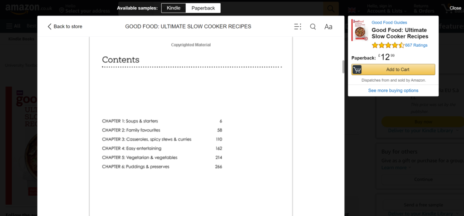The height and width of the screenshot is (216, 464).
Task: Click the dimmed Amazon search magnifier button
Action: (331, 9)
